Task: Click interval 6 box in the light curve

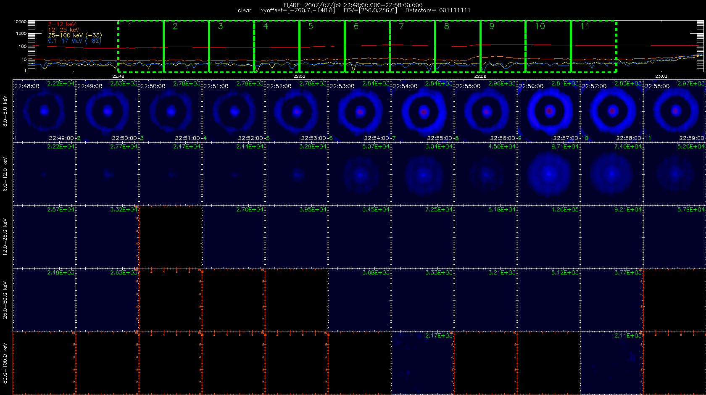Action: tap(367, 46)
